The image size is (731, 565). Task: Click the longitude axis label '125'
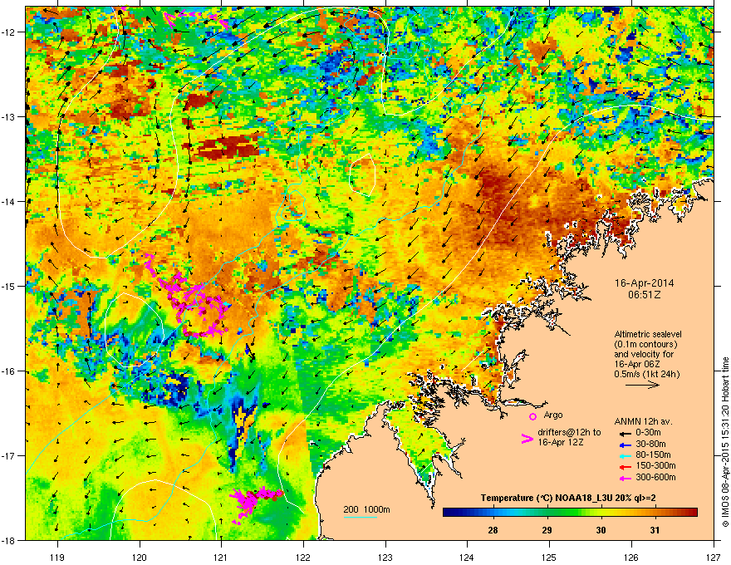[x=549, y=557]
